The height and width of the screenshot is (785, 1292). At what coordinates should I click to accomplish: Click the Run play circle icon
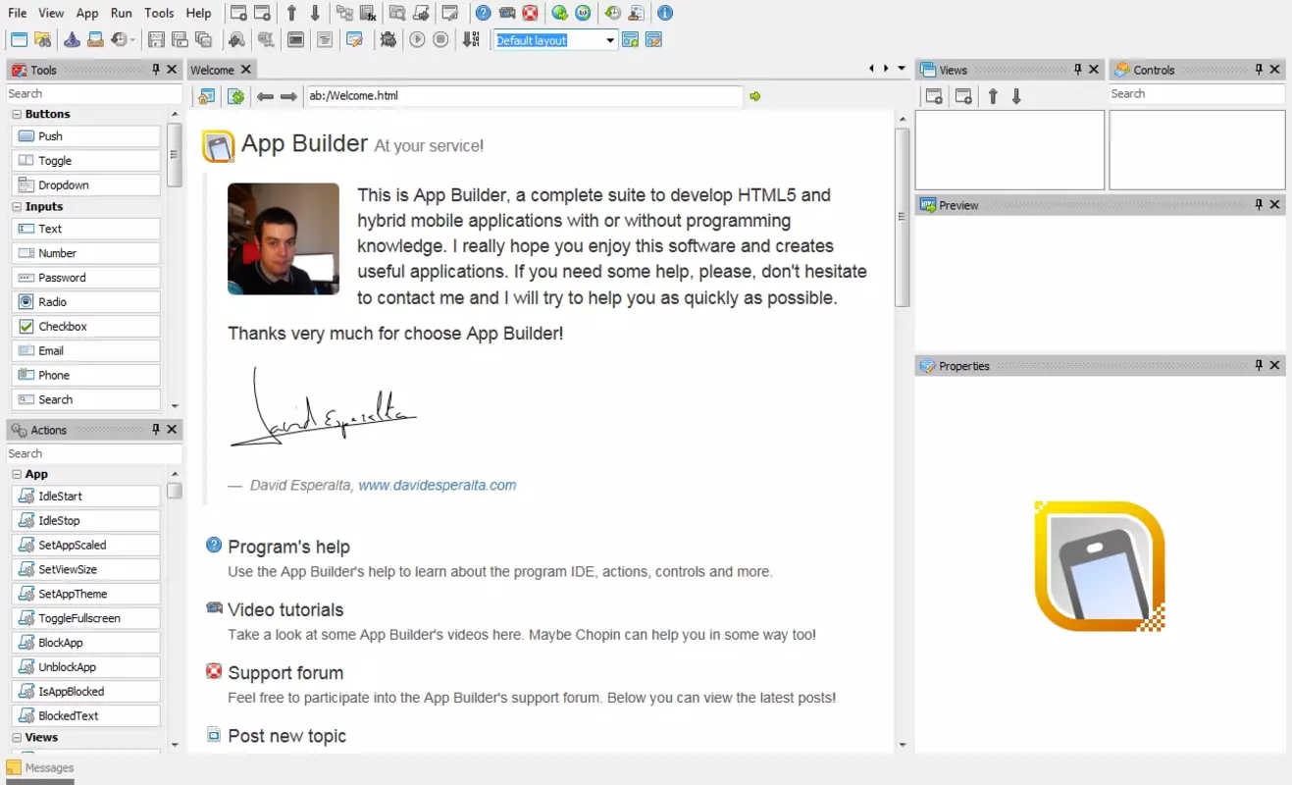[418, 40]
